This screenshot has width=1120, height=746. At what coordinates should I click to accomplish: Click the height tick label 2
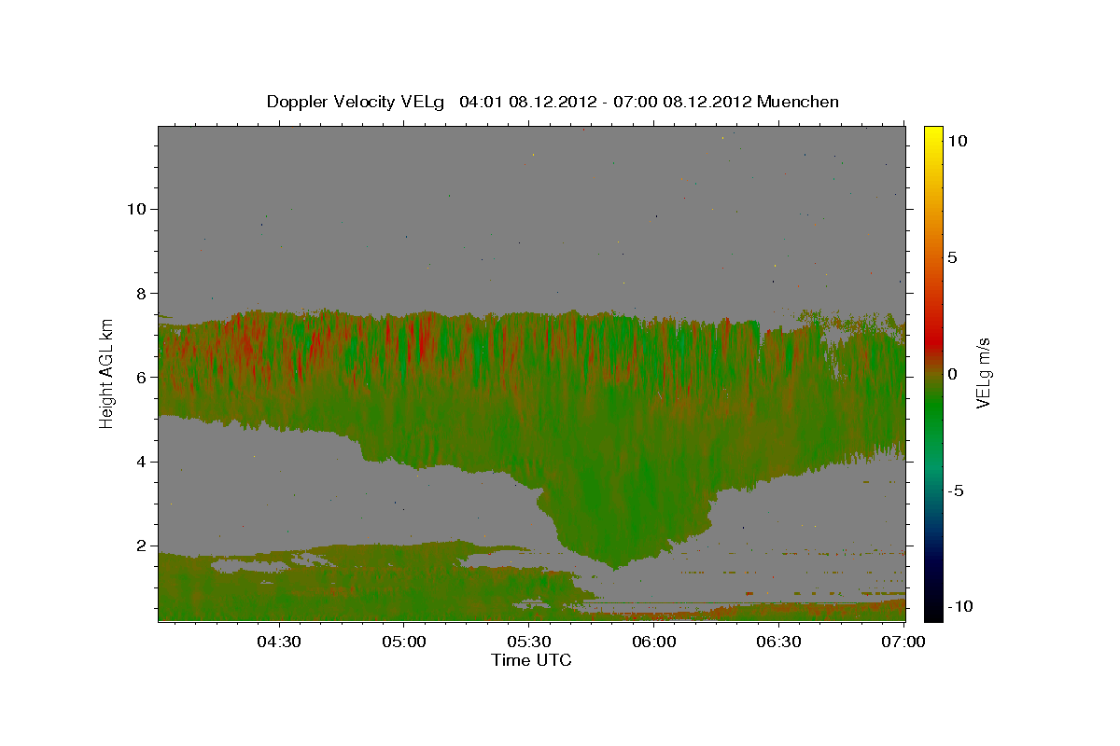click(x=143, y=546)
